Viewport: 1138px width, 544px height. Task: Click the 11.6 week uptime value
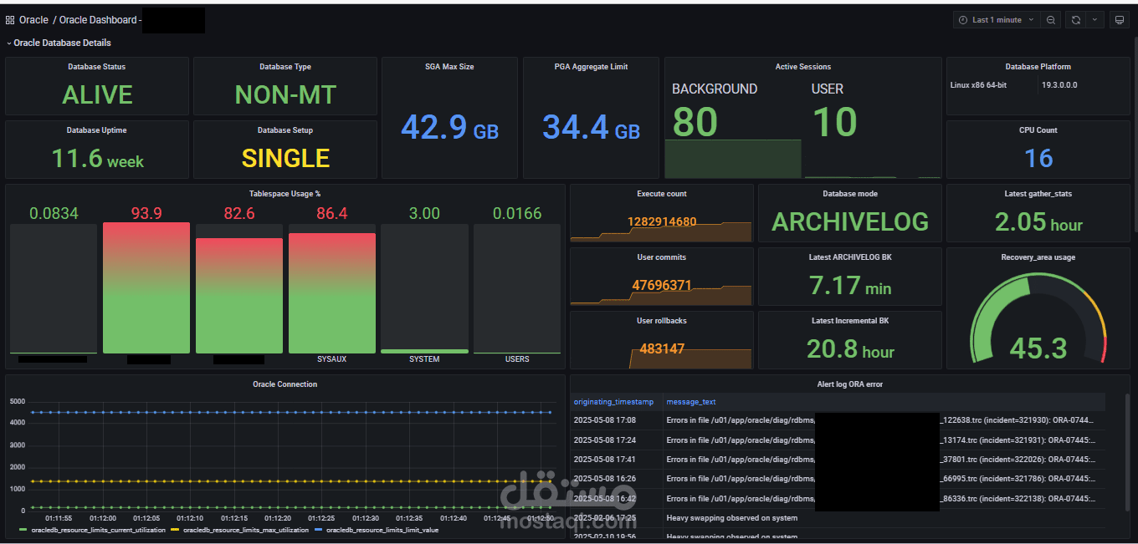pos(97,158)
